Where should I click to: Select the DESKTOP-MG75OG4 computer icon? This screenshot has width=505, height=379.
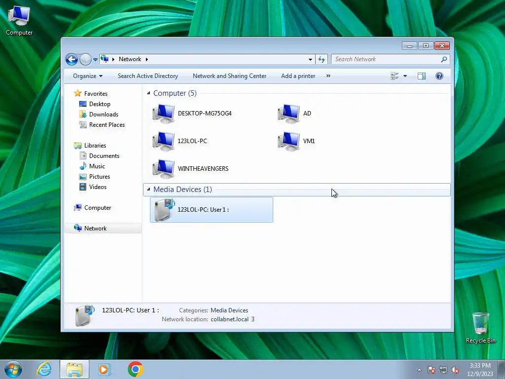click(163, 114)
